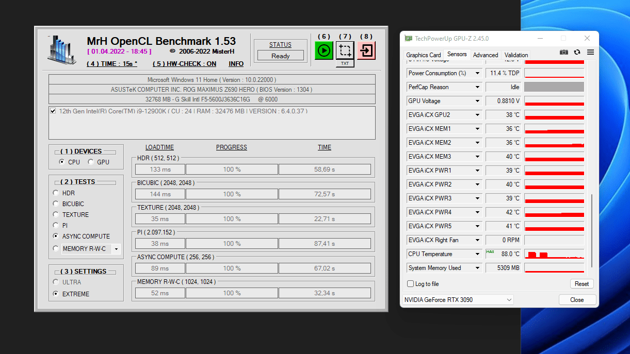Exit MrH OpenCL Benchmark via red exit icon
The image size is (630, 354).
(366, 50)
